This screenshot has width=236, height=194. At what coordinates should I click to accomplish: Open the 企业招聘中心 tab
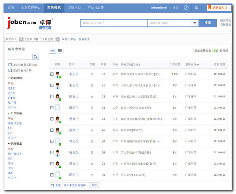(x=31, y=7)
